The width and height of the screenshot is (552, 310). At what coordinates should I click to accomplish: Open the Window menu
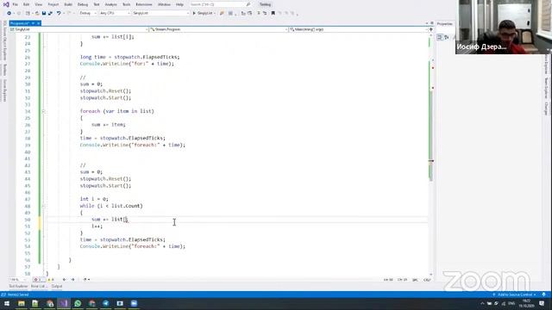164,4
